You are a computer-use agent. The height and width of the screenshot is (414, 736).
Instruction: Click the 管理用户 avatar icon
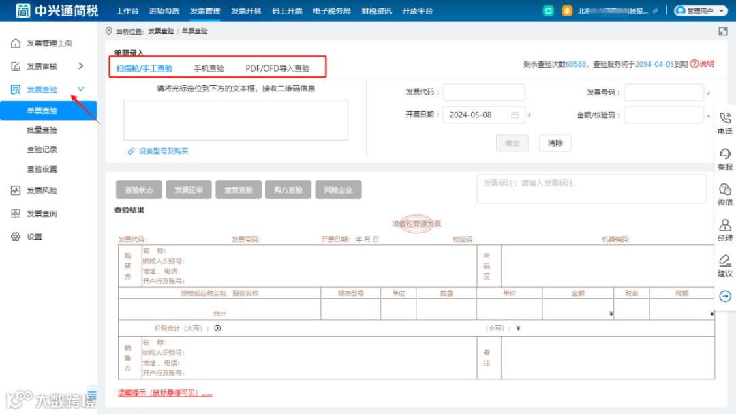(x=680, y=11)
